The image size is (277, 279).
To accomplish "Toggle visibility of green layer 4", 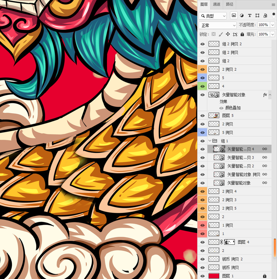I will [x=202, y=86].
